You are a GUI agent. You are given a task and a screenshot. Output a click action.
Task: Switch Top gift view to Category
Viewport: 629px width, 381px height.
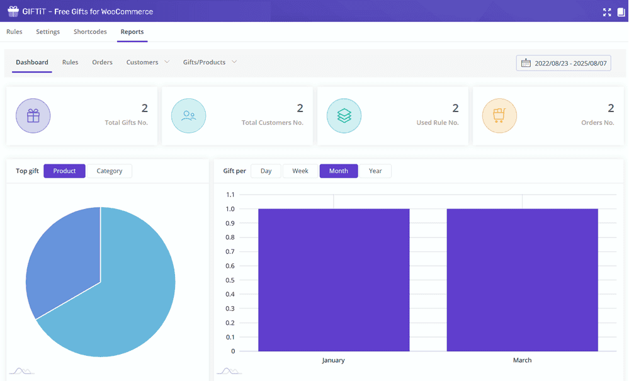[109, 171]
